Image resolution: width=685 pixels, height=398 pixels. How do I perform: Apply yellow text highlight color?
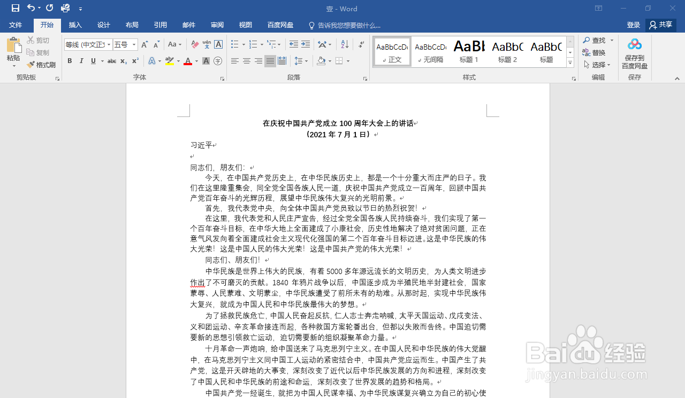170,61
